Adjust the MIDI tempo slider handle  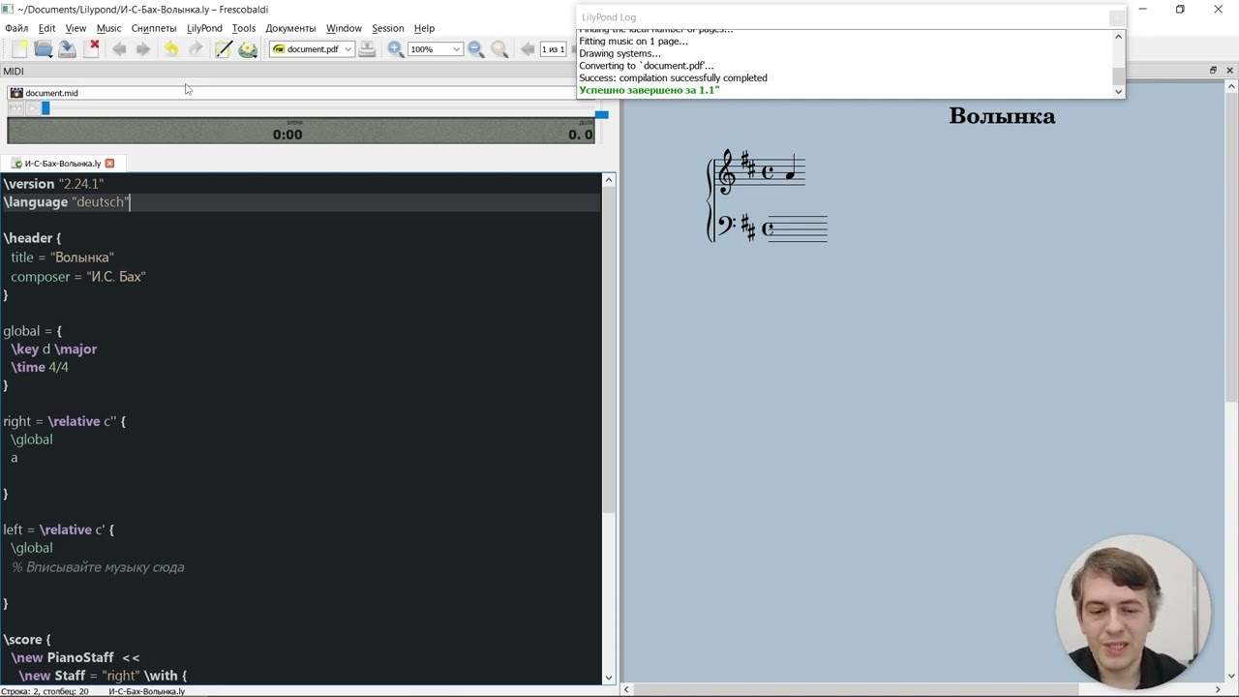[x=601, y=115]
